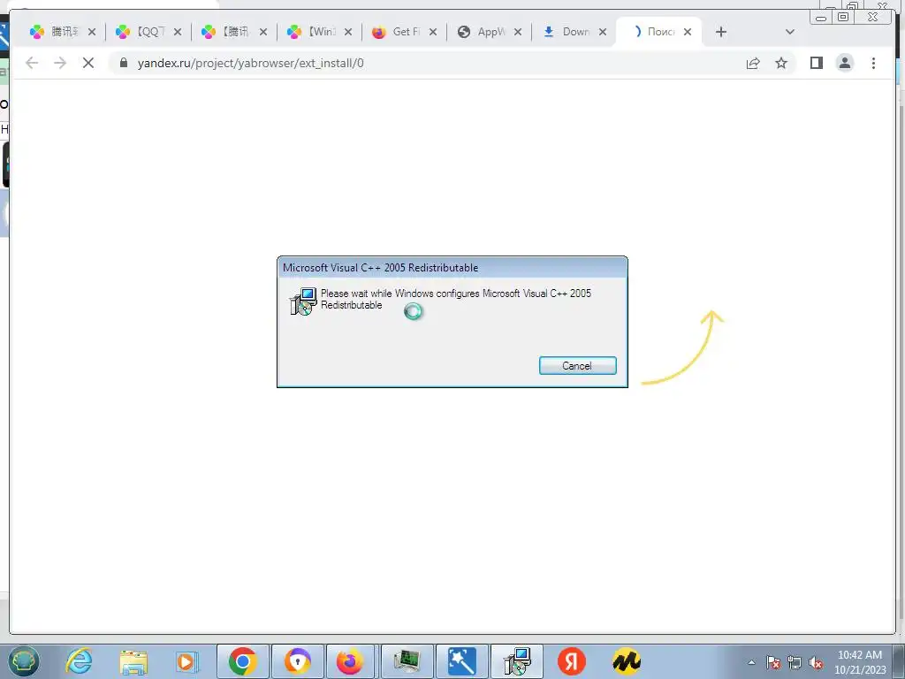Open the Chrome three-dot menu
The width and height of the screenshot is (905, 679).
point(873,63)
